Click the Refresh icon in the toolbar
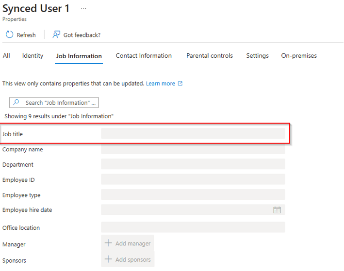This screenshot has height=271, width=344. coord(9,35)
